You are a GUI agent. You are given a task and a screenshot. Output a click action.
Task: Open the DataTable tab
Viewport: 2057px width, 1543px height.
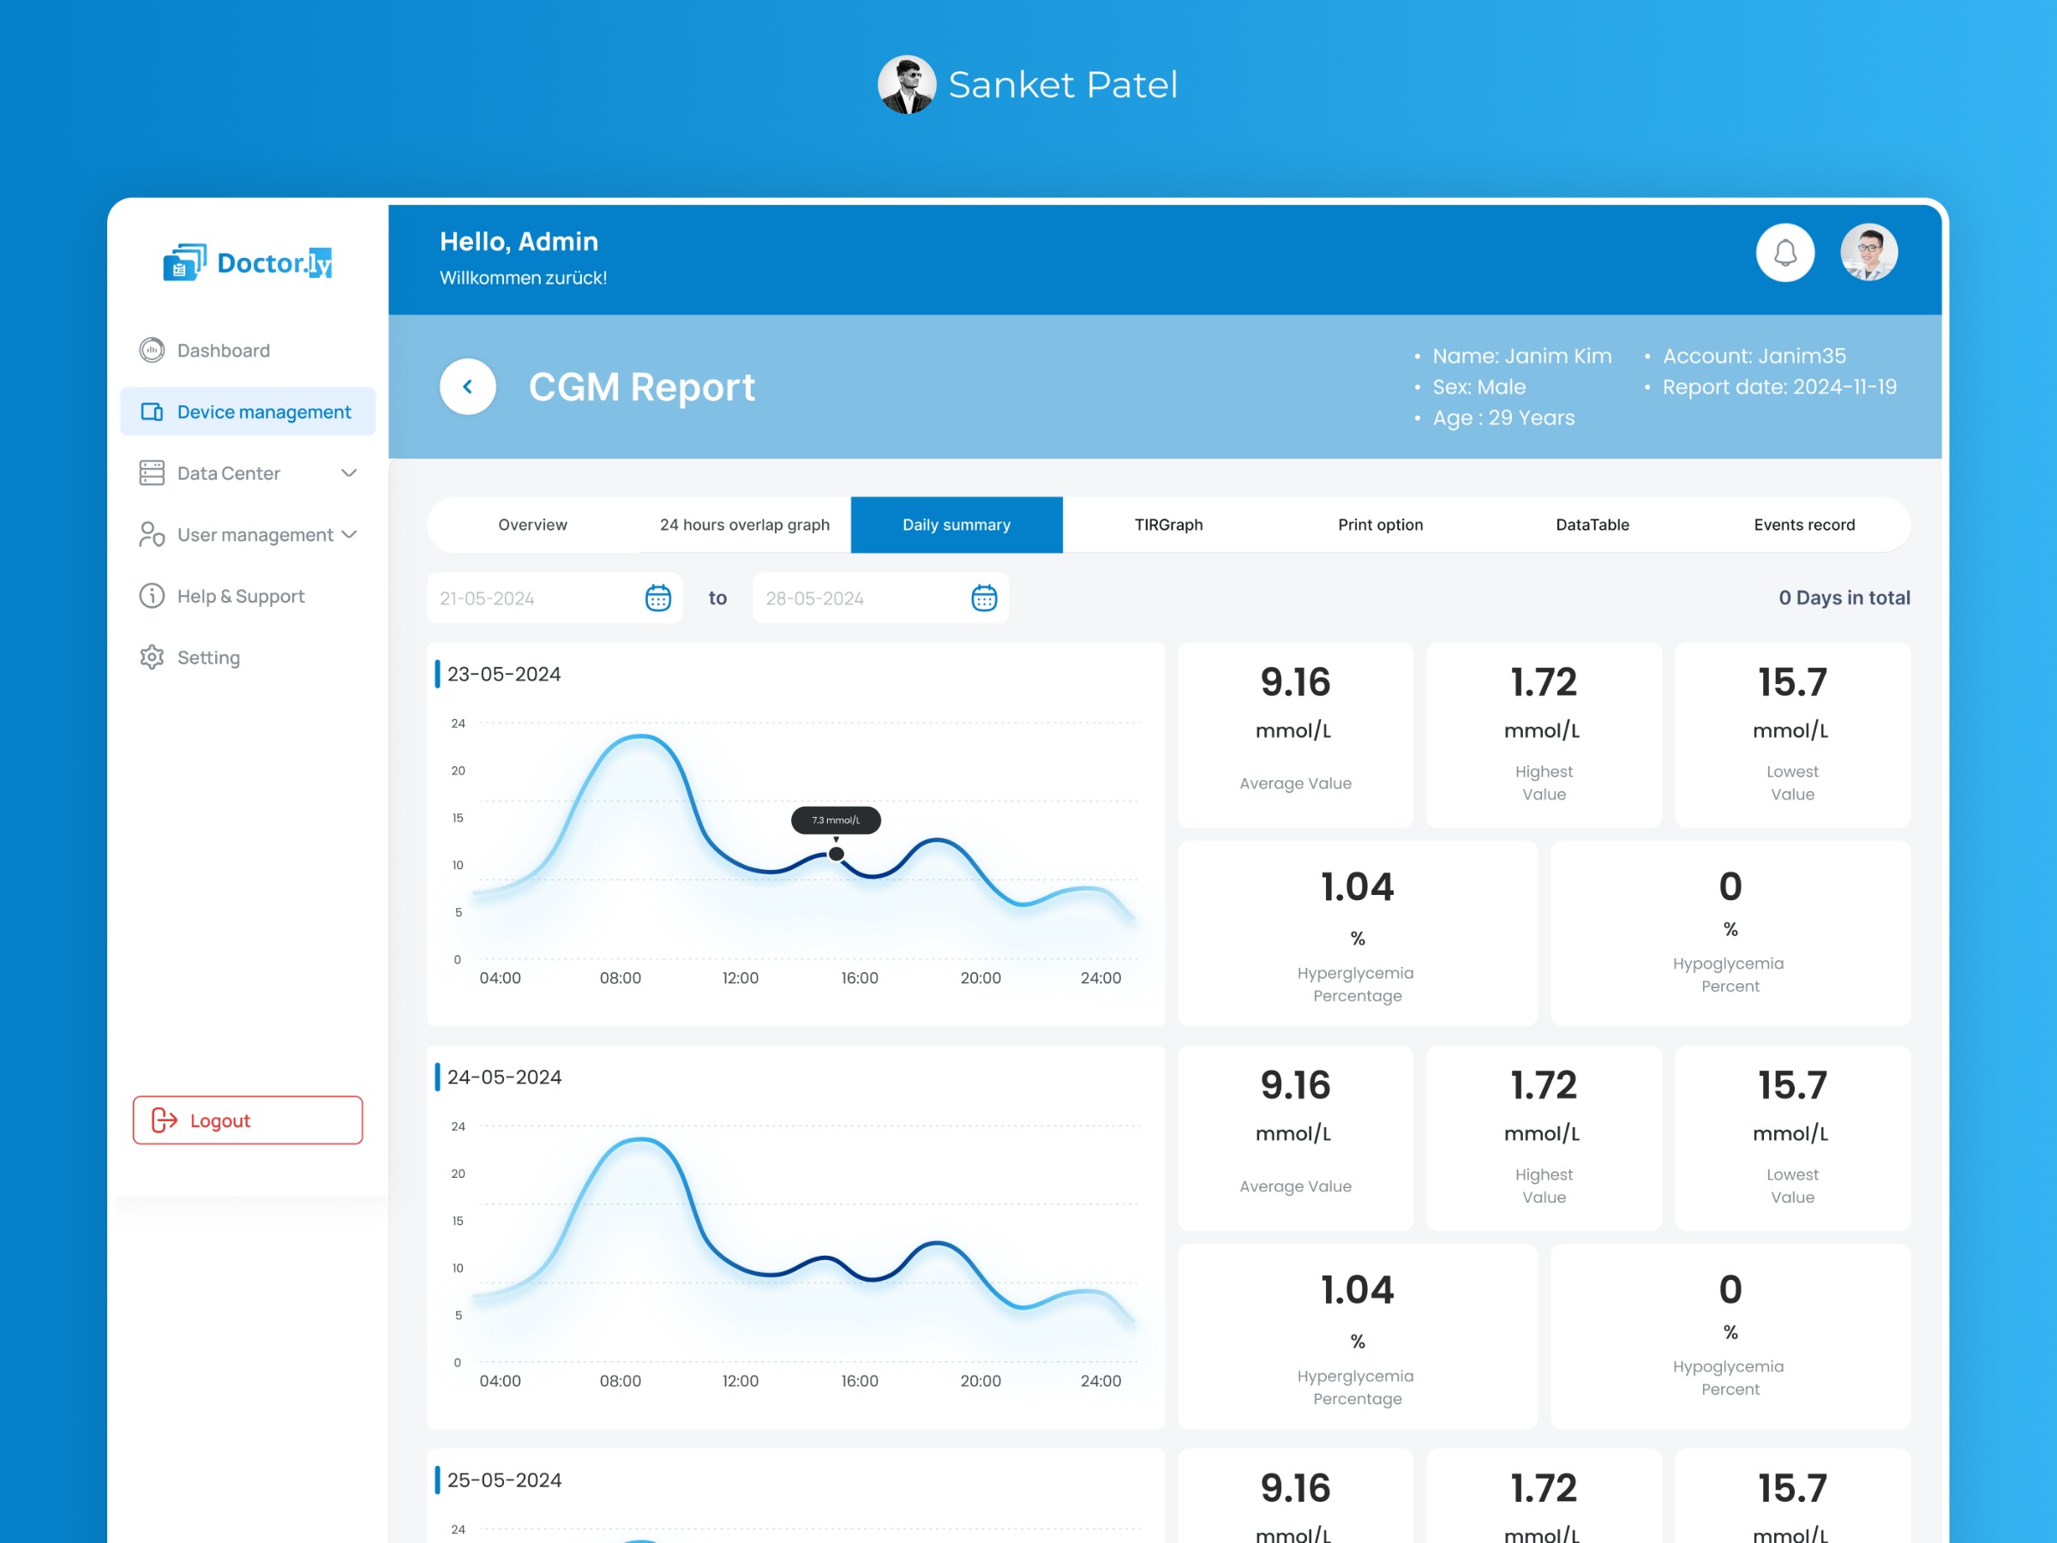click(1593, 525)
